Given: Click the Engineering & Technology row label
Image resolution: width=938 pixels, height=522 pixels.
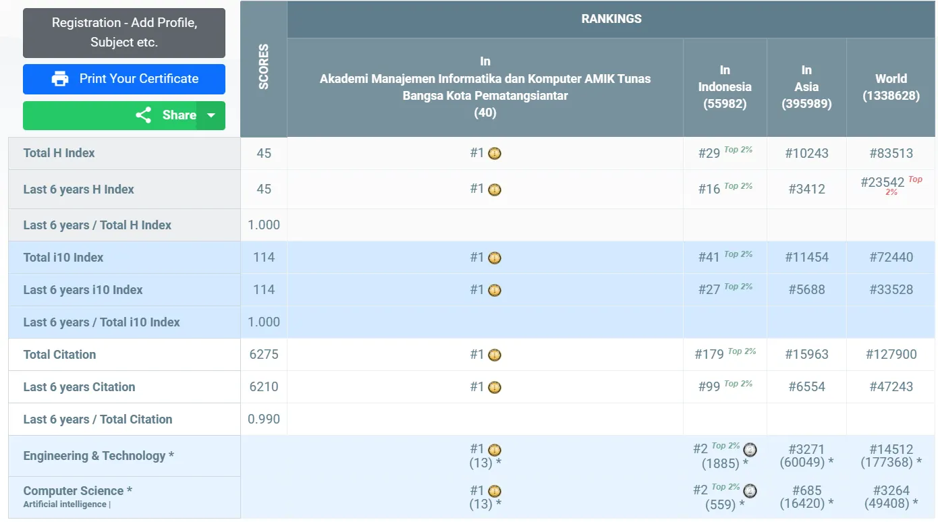Looking at the screenshot, I should point(99,456).
